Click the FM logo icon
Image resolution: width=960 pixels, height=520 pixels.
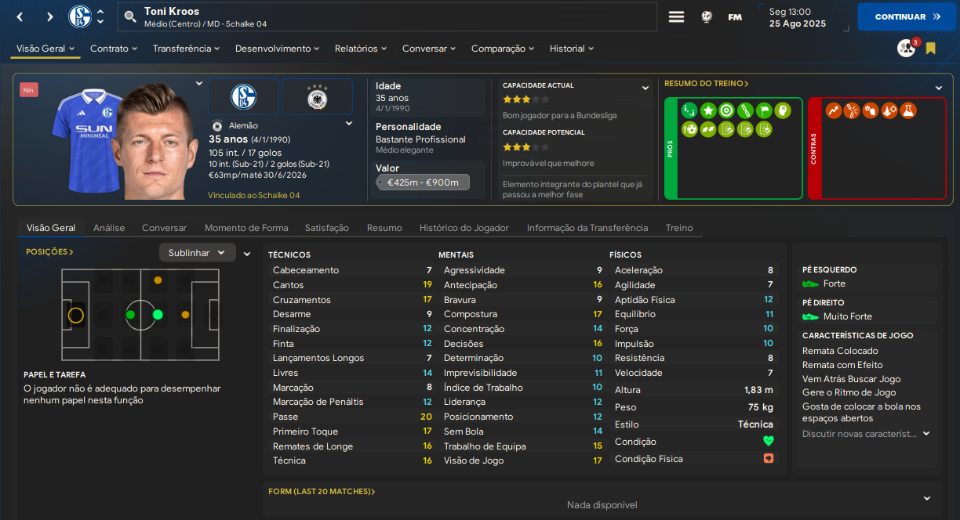click(735, 16)
